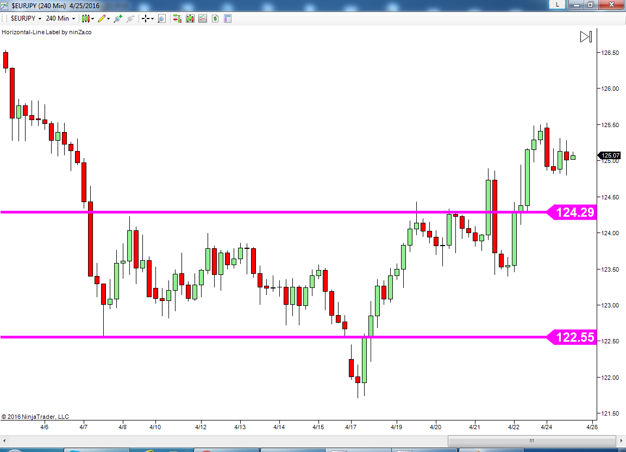Click the 4/26 date axis label

click(592, 427)
